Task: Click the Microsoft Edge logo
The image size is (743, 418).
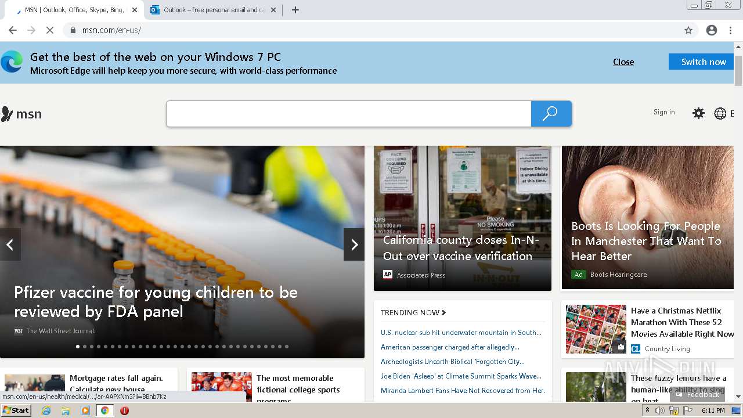Action: pyautogui.click(x=12, y=62)
